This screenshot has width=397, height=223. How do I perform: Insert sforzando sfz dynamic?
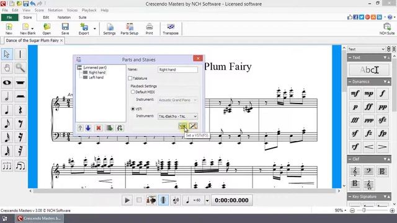click(x=382, y=120)
